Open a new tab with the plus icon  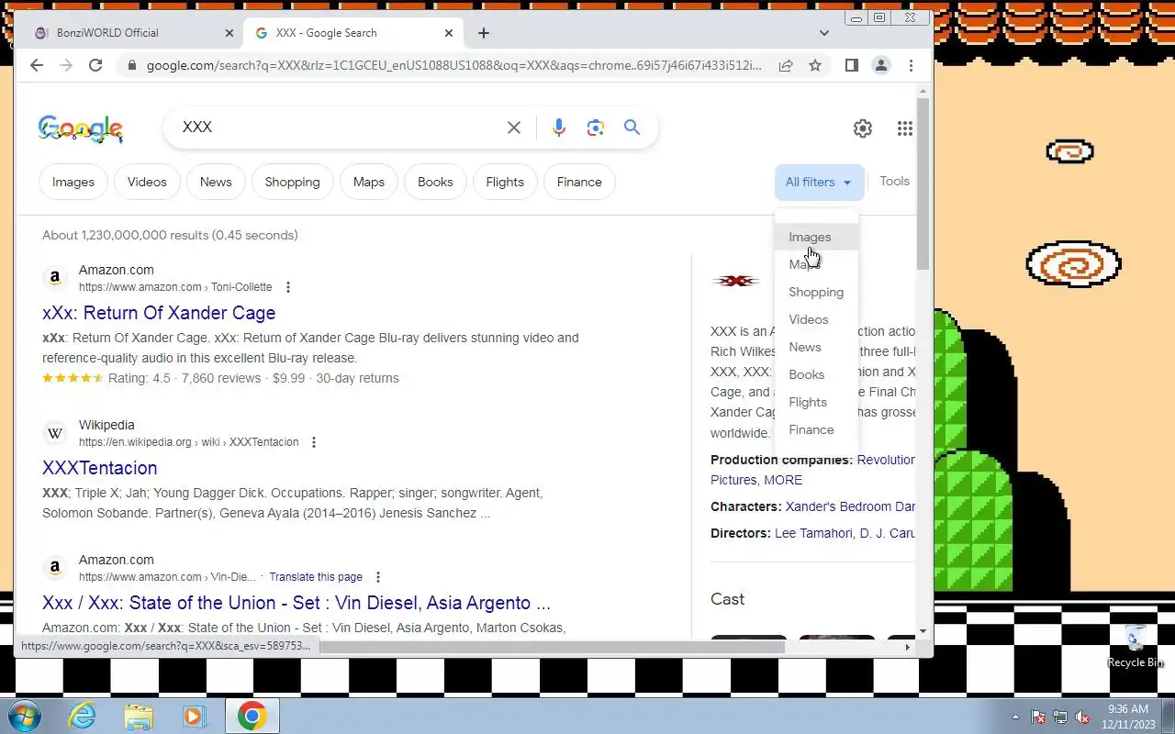tap(484, 33)
